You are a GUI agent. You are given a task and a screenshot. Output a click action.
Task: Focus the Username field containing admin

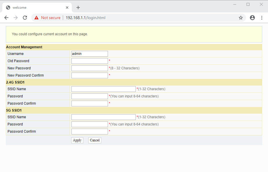pos(89,54)
